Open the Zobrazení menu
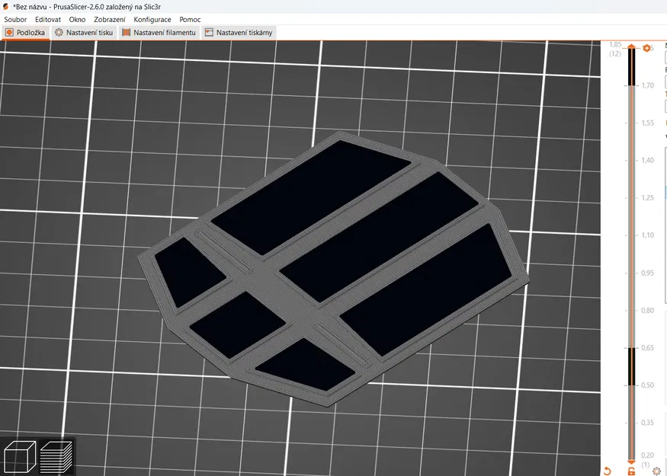Screen dimensions: 667x476 [110, 20]
